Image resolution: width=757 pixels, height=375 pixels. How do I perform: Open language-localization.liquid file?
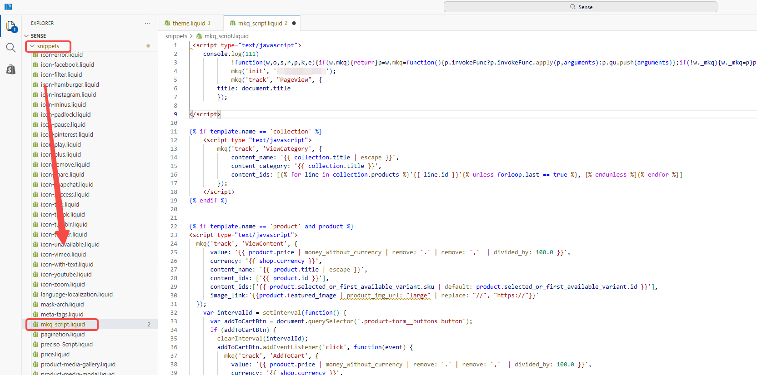pyautogui.click(x=77, y=295)
